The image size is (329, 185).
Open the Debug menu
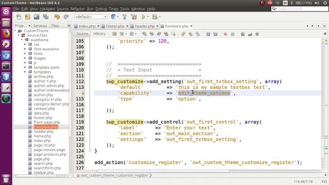(x=101, y=9)
